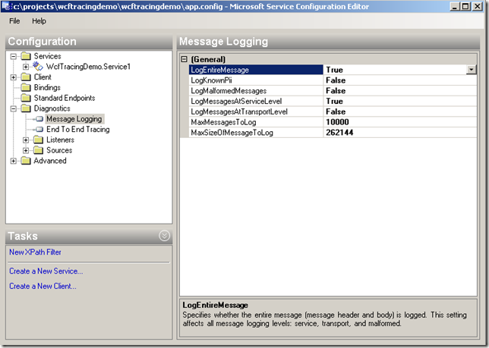Collapse the (General) property category
This screenshot has width=489, height=348.
(185, 59)
